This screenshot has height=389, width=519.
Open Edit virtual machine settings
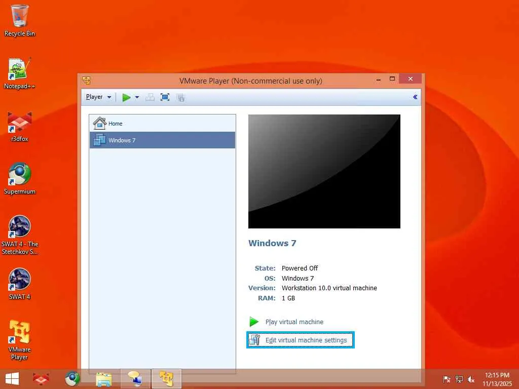pos(301,340)
